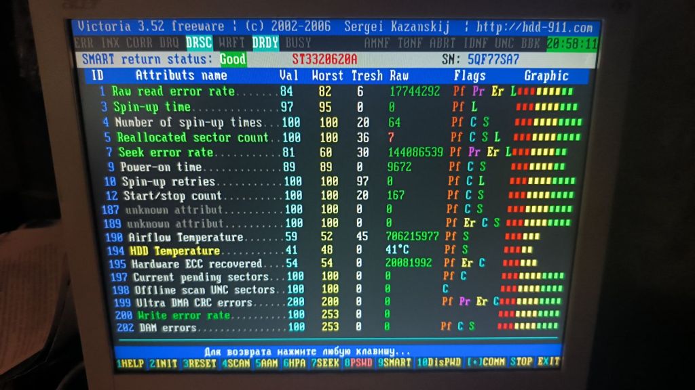Click the Ultra DMA CRC errors attribute
Viewport: 695px width, 390px height.
[193, 303]
